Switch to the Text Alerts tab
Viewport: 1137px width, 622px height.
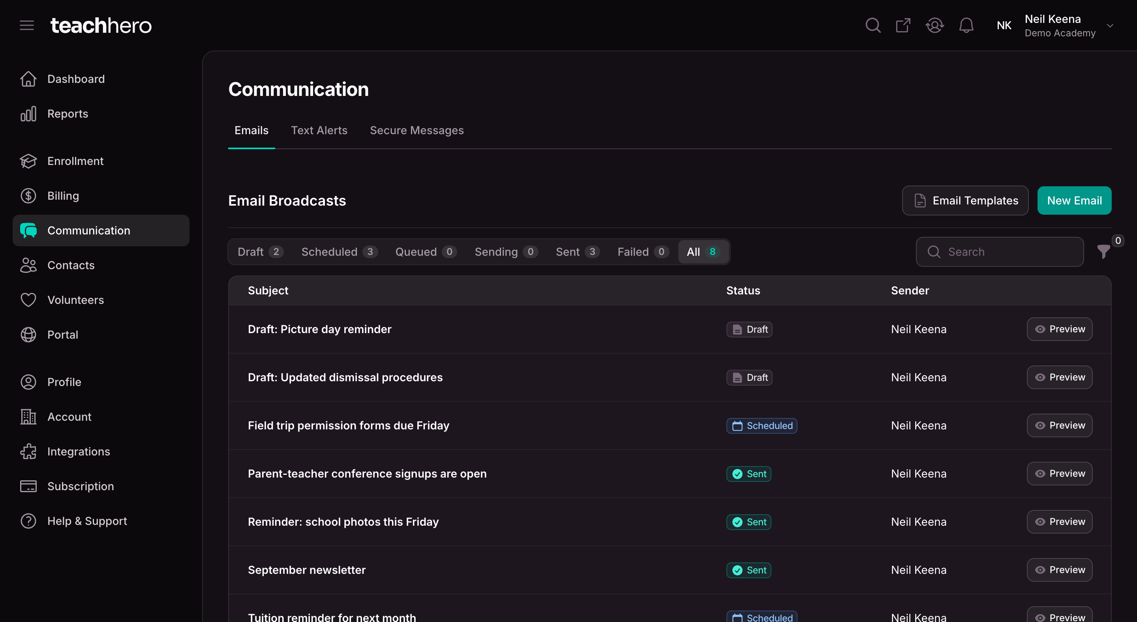click(x=319, y=131)
